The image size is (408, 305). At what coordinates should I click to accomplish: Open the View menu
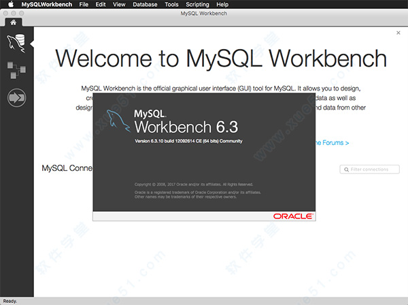[x=119, y=4]
